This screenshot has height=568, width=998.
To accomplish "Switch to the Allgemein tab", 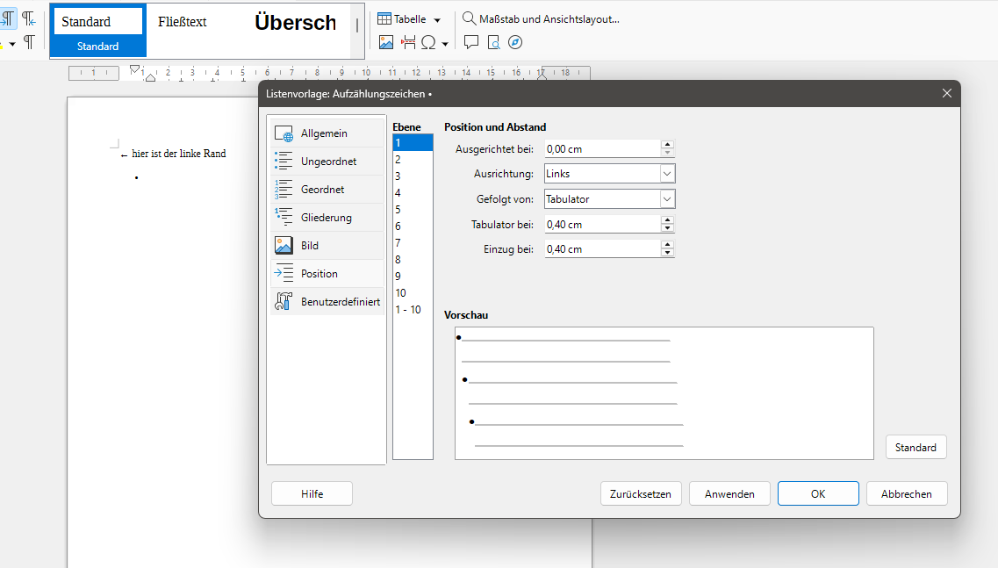I will (x=325, y=133).
